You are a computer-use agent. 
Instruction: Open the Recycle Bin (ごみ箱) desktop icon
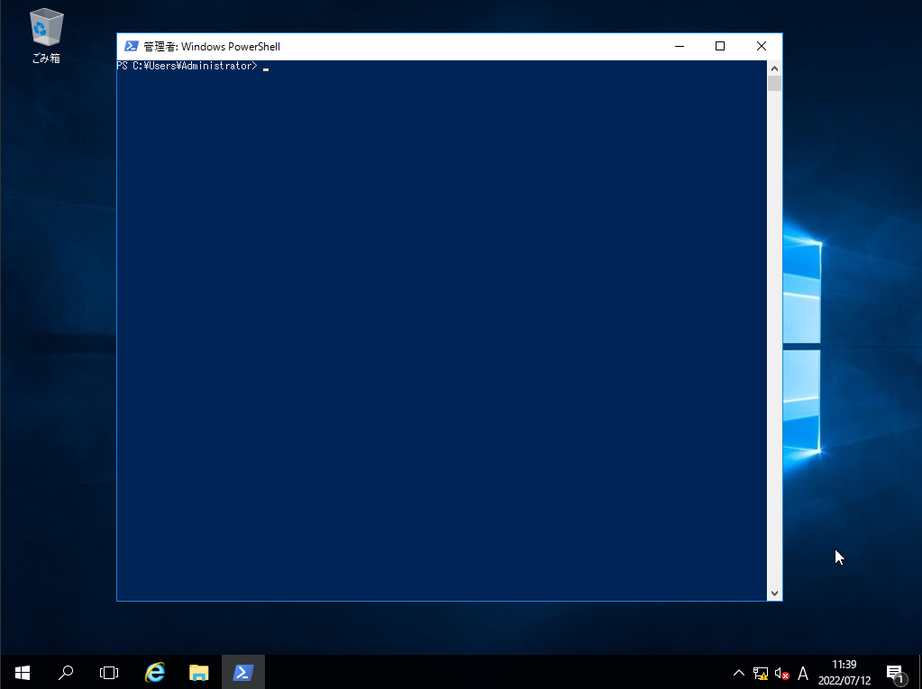pos(46,34)
